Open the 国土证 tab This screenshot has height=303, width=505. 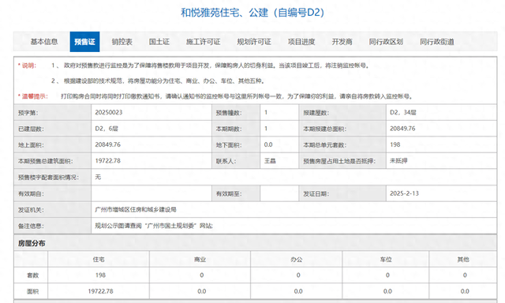159,42
